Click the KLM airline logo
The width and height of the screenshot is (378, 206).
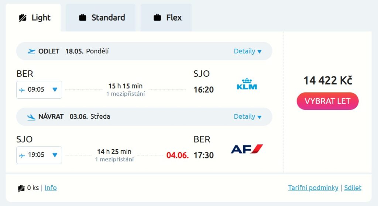point(247,84)
